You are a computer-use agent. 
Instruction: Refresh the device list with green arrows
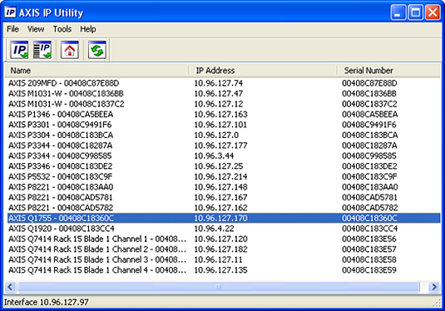[x=97, y=50]
